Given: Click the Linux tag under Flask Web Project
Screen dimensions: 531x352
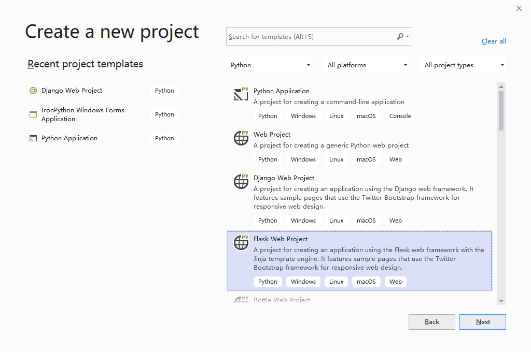Looking at the screenshot, I should coord(336,282).
